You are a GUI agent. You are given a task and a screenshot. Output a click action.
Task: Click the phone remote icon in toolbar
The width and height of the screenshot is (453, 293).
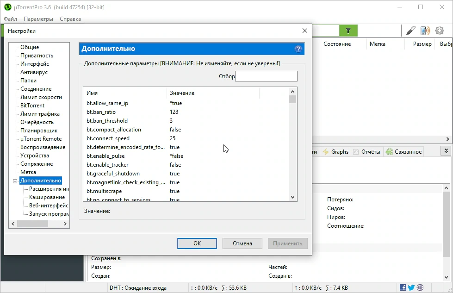tap(425, 31)
